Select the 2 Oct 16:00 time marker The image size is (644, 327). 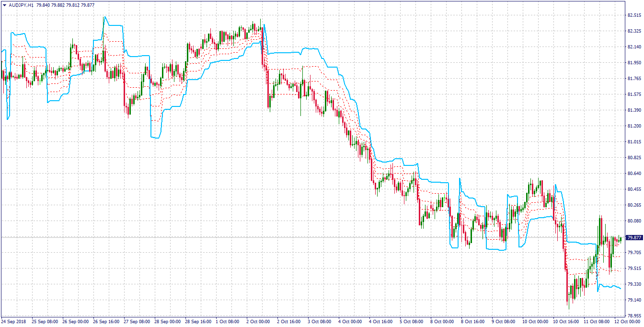pyautogui.click(x=289, y=322)
